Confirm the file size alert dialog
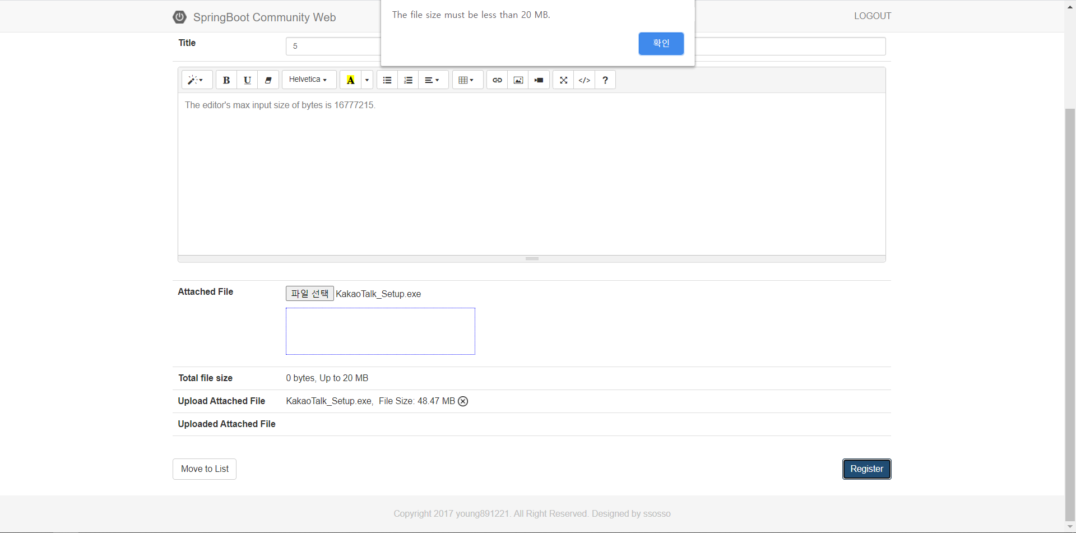Image resolution: width=1076 pixels, height=533 pixels. click(661, 44)
